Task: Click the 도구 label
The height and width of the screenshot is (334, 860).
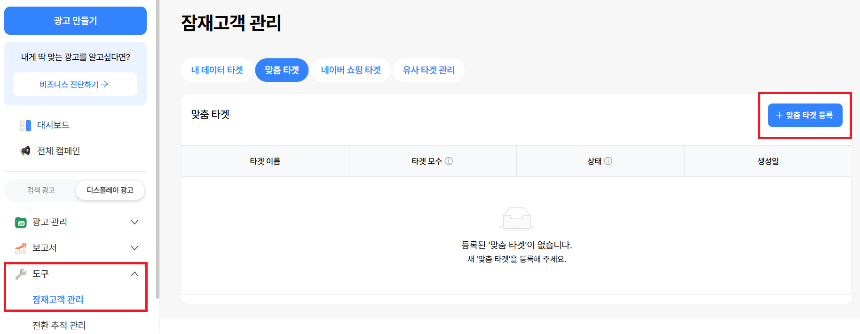Action: point(40,274)
